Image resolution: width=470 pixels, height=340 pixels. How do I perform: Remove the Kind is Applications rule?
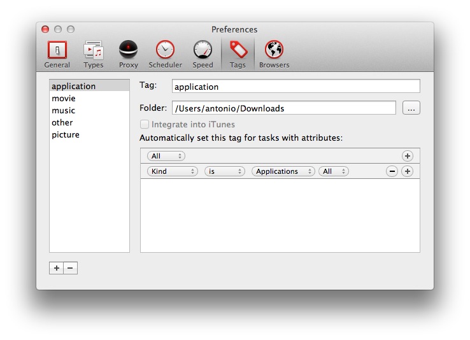392,171
